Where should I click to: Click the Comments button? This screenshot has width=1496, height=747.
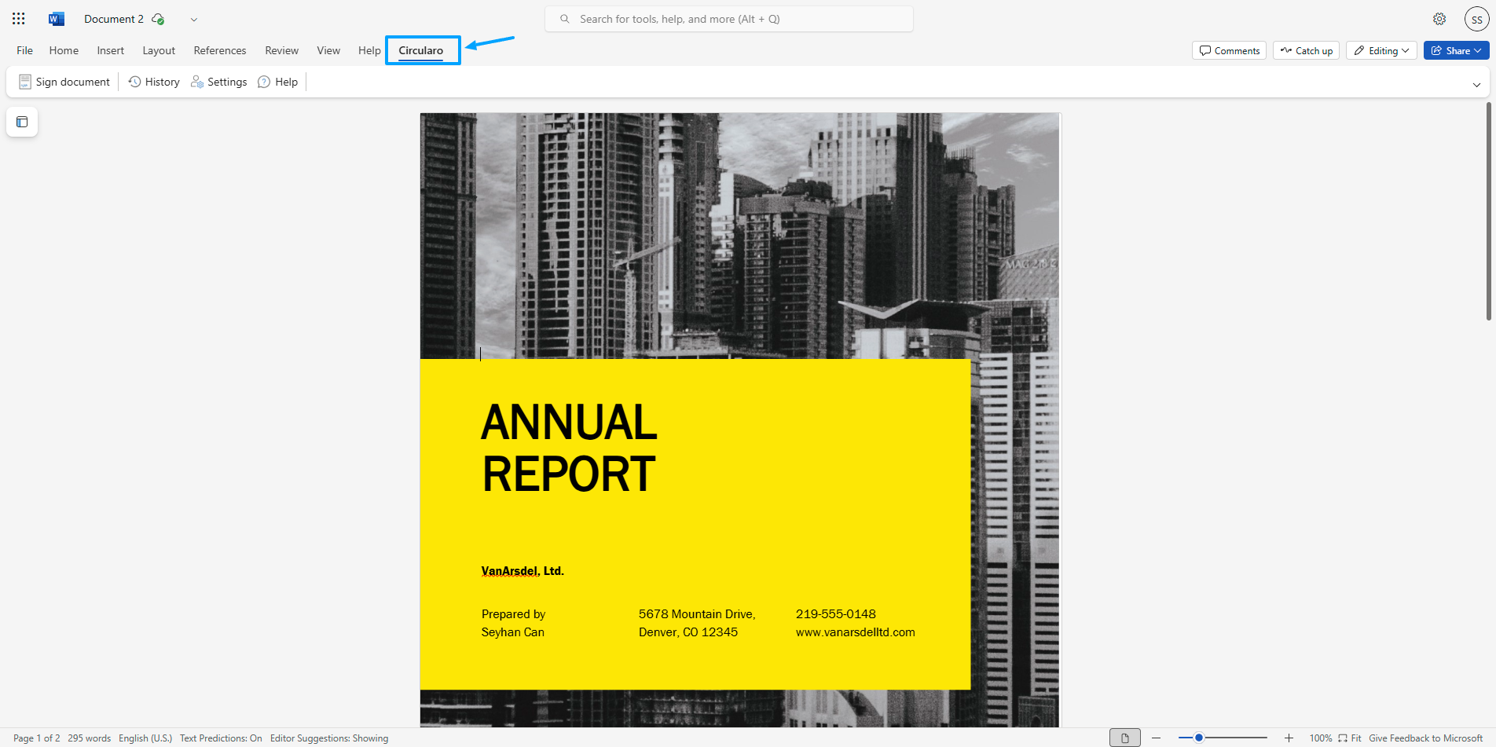tap(1229, 50)
